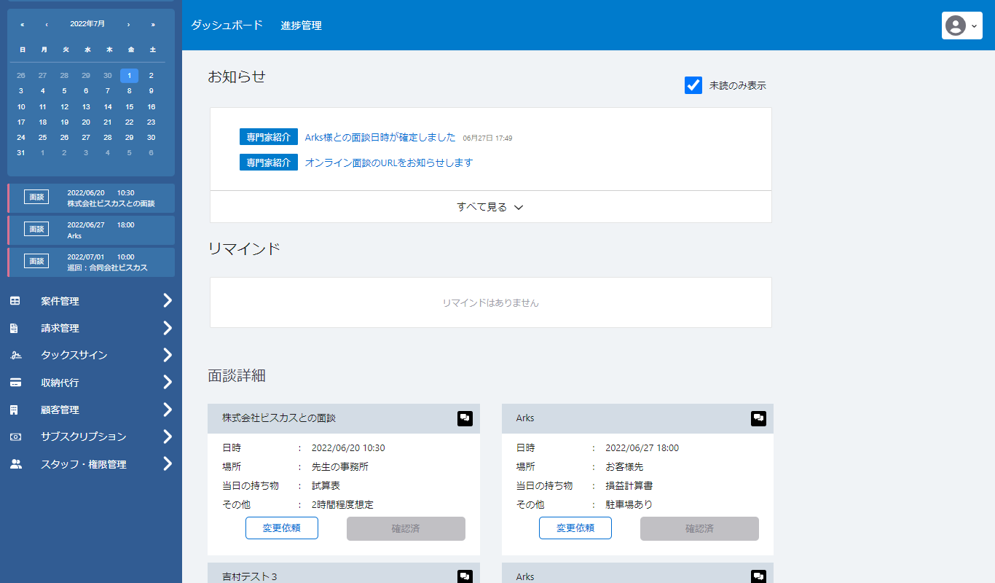Click the user account icon
This screenshot has width=995, height=583.
click(956, 26)
